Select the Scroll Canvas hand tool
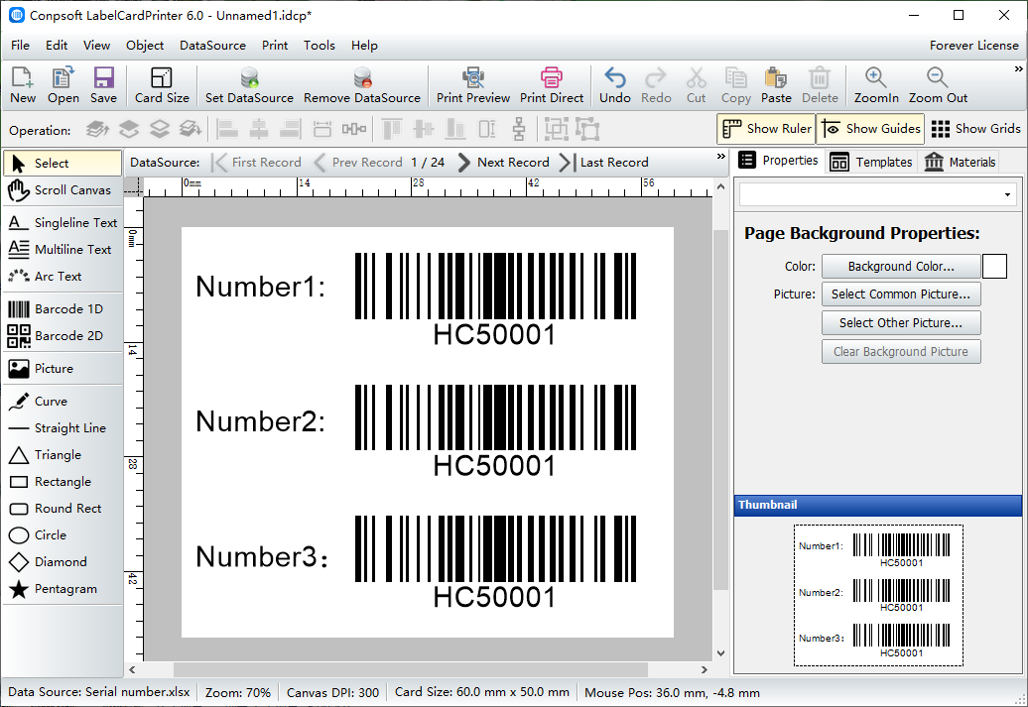Screen dimensions: 1028x707 61,190
